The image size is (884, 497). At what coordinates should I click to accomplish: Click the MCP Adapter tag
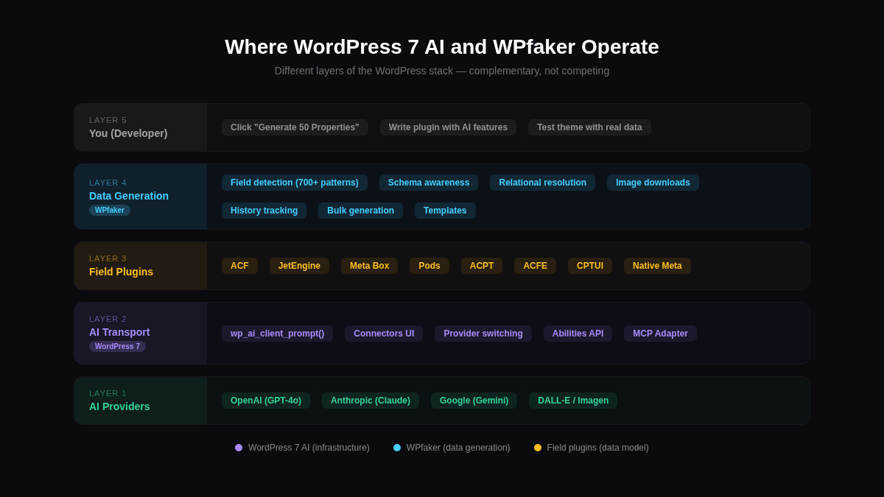coord(660,334)
